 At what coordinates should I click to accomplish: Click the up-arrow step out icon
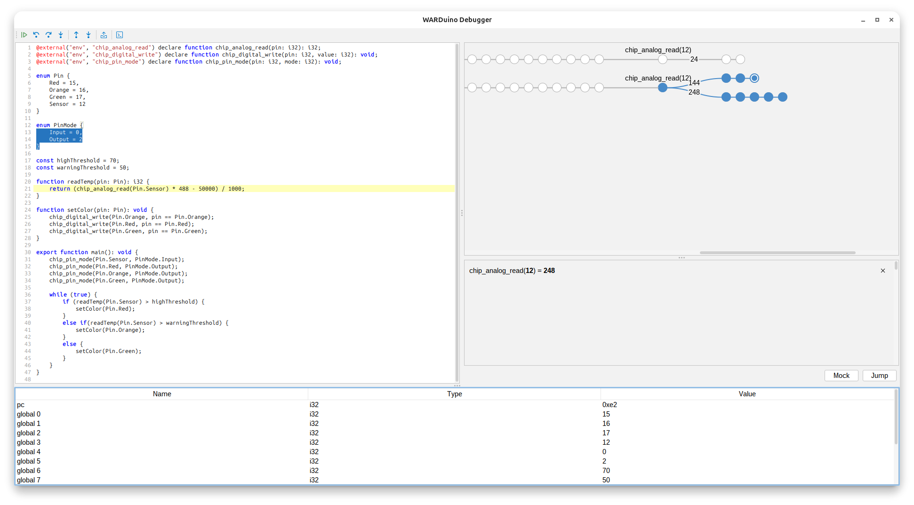tap(76, 35)
